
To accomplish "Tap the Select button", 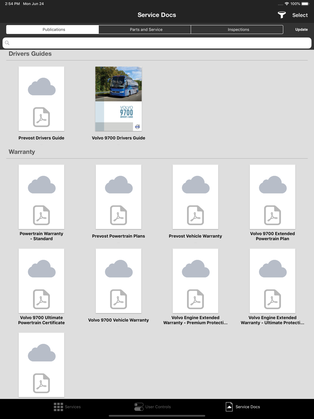I will pos(300,15).
